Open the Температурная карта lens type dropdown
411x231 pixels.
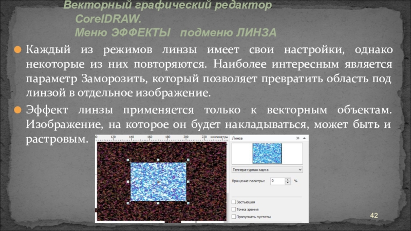click(267, 170)
